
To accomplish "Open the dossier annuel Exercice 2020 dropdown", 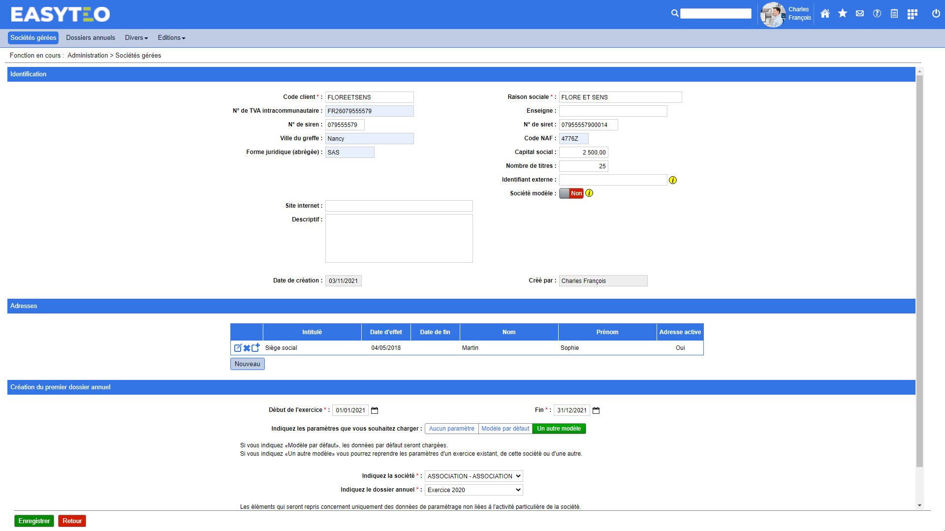I will [473, 490].
